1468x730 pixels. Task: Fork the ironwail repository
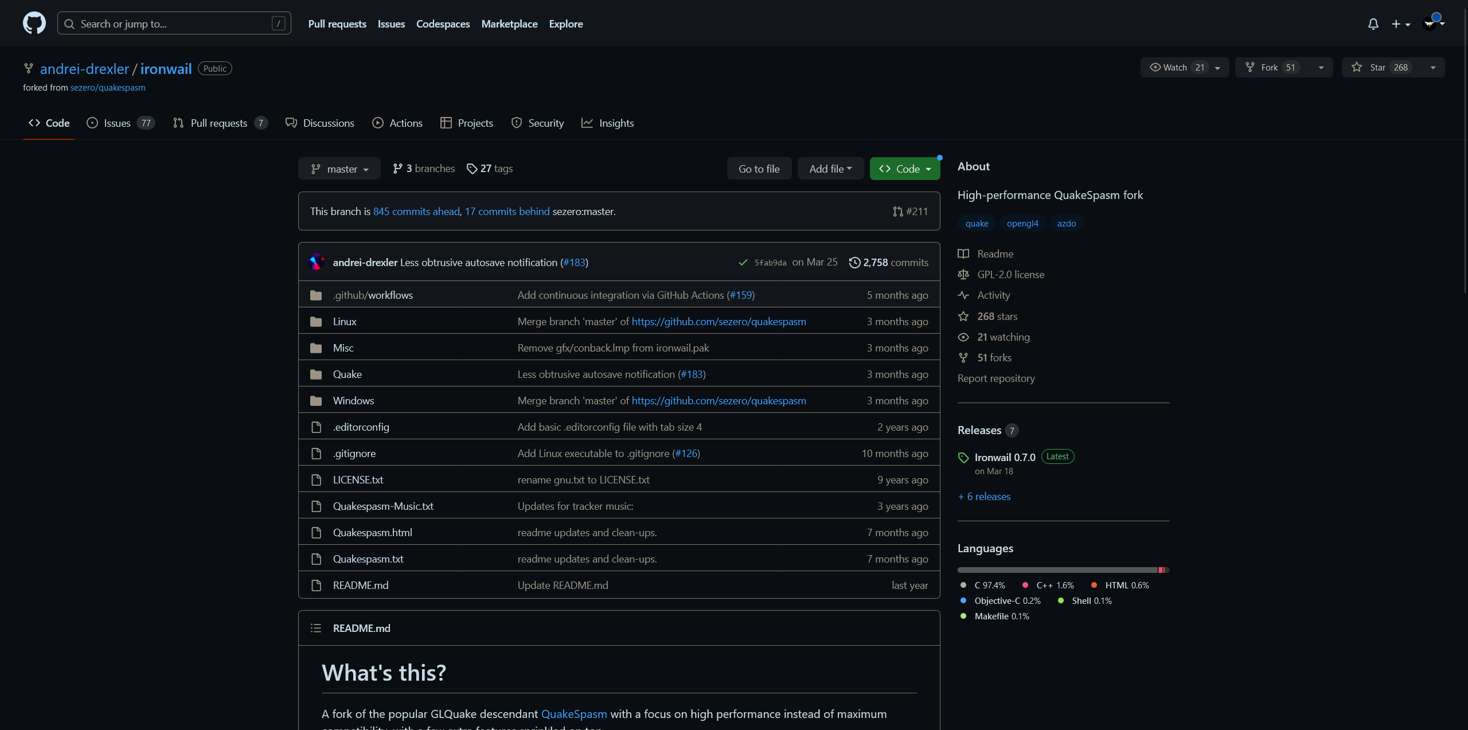pos(1272,68)
